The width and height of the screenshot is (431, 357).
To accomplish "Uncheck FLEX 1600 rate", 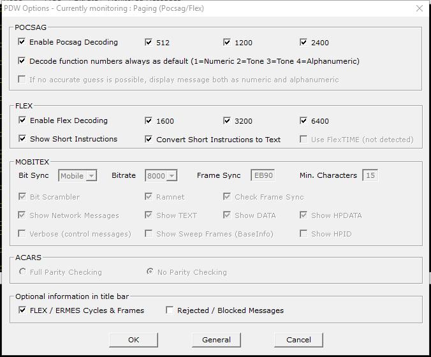I will pyautogui.click(x=149, y=120).
